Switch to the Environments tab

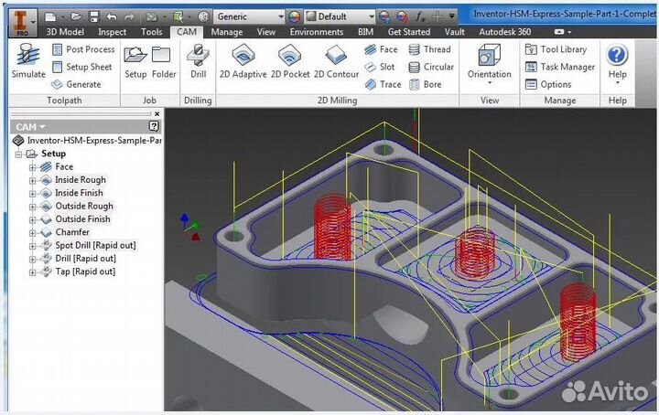317,32
